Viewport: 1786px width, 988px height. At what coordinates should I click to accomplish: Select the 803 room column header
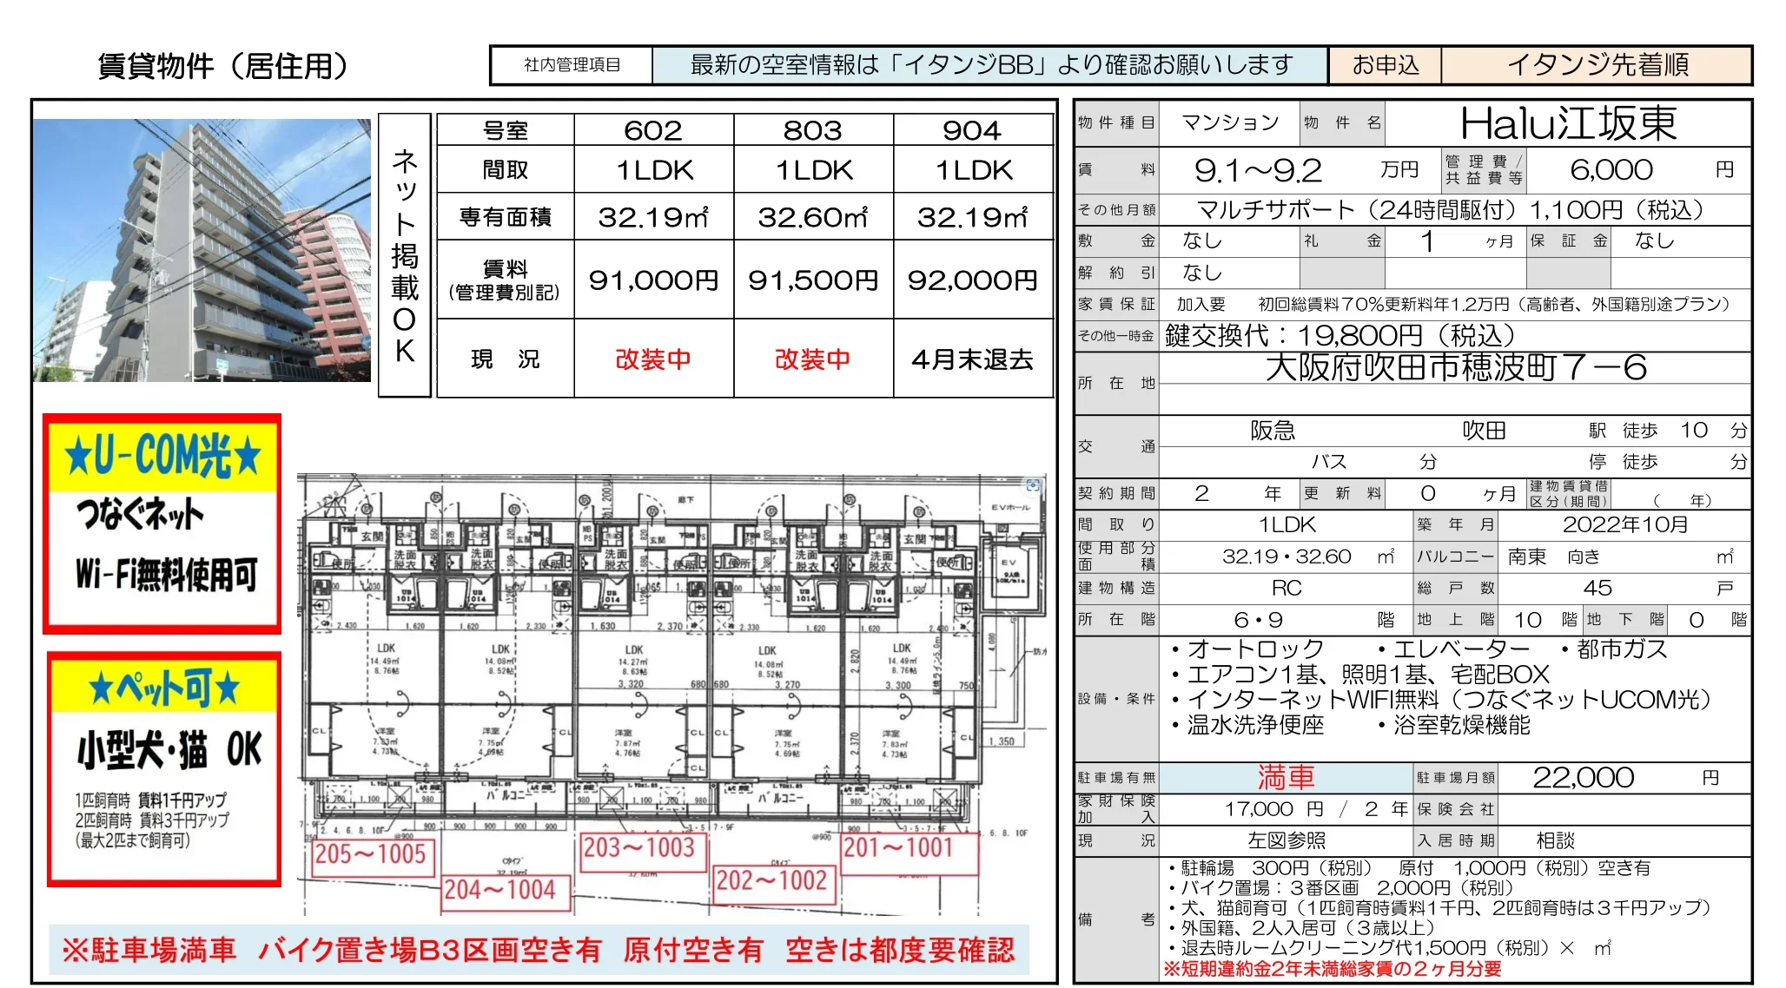[813, 130]
